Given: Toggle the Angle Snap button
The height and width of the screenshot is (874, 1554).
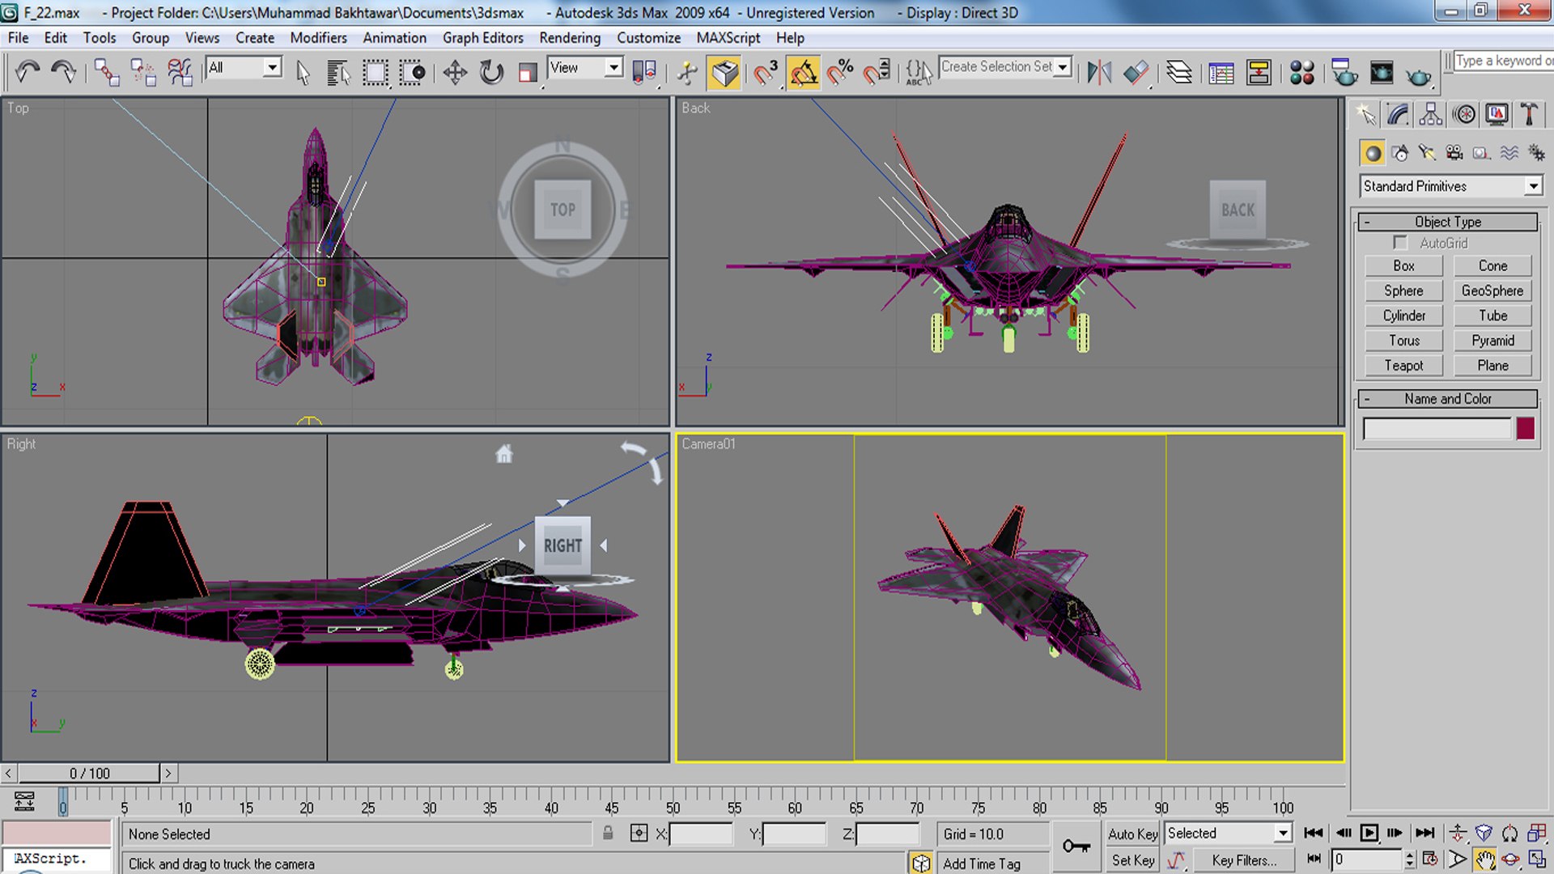Looking at the screenshot, I should click(x=803, y=72).
